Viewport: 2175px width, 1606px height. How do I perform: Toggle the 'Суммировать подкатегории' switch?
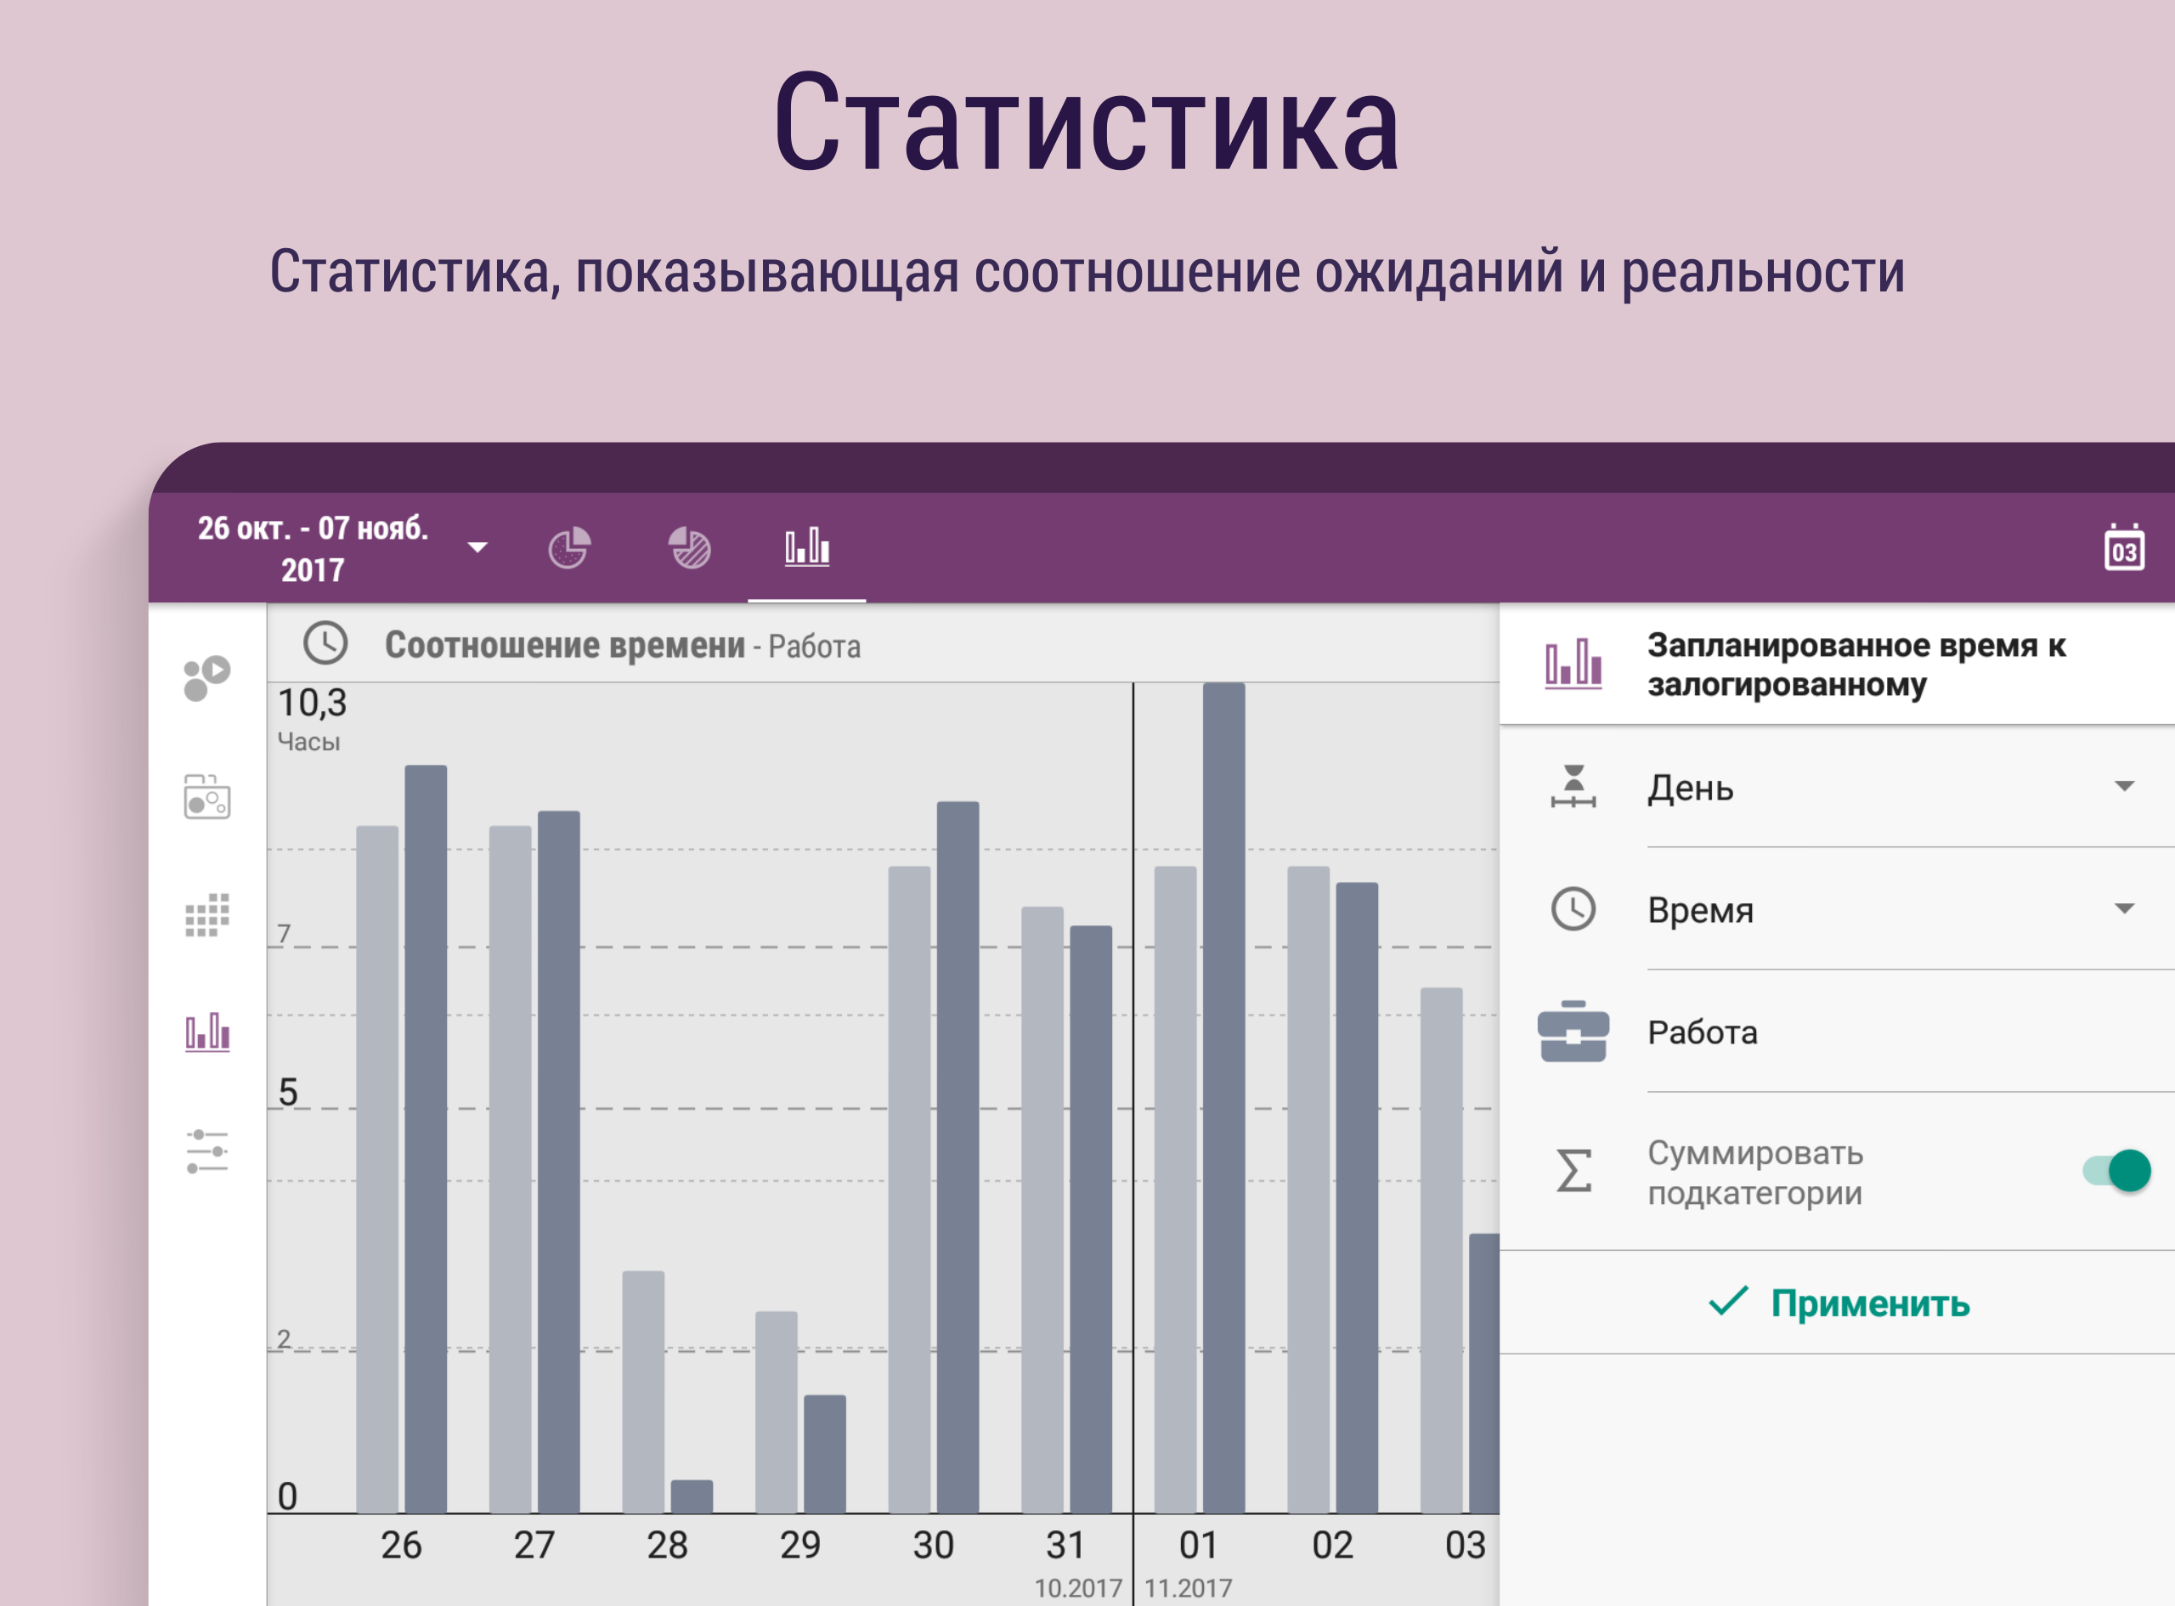click(2116, 1170)
